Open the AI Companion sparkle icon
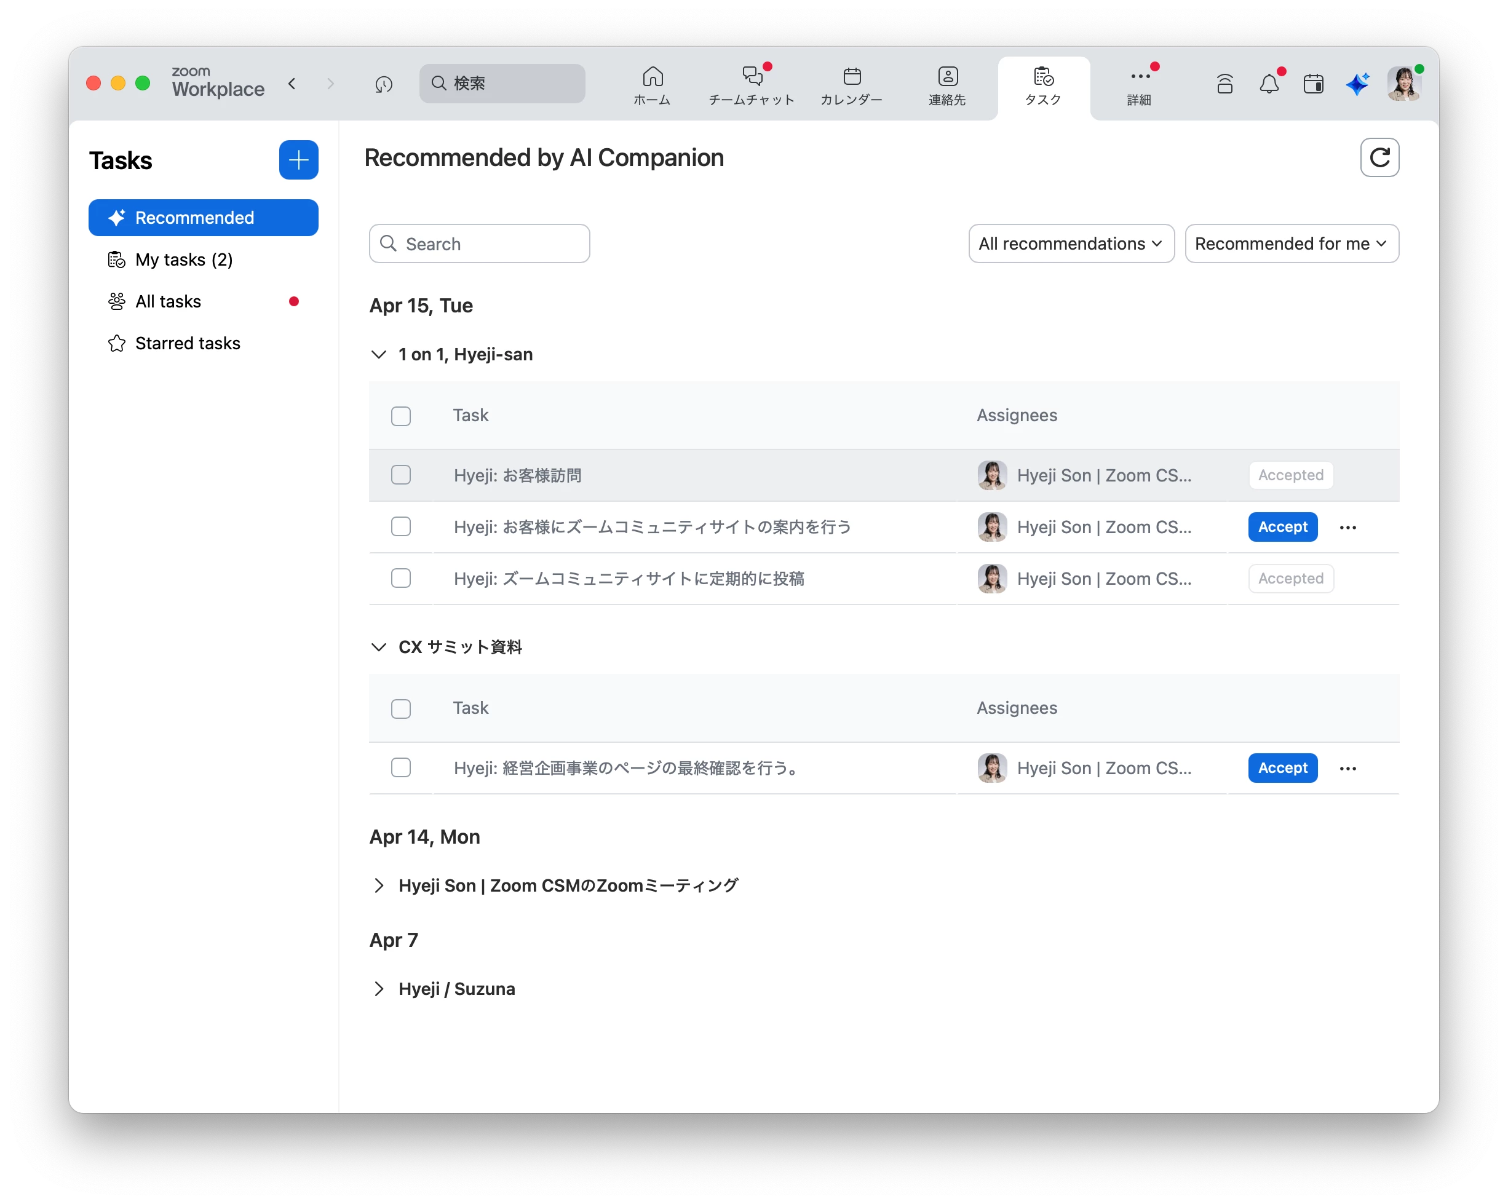1508x1204 pixels. click(1357, 85)
